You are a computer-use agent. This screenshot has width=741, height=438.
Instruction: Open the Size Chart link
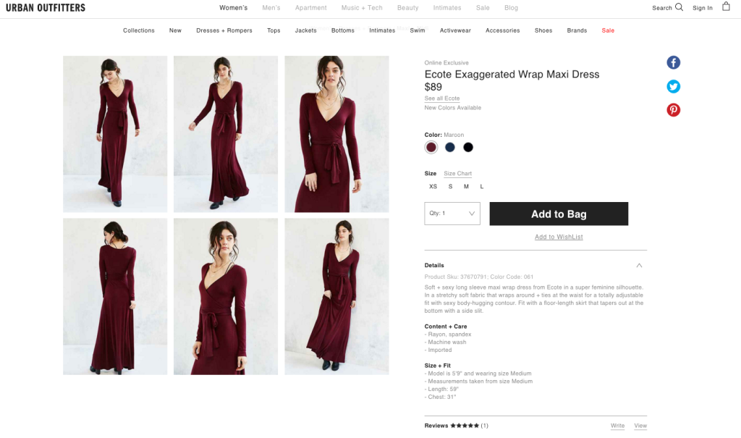click(457, 173)
